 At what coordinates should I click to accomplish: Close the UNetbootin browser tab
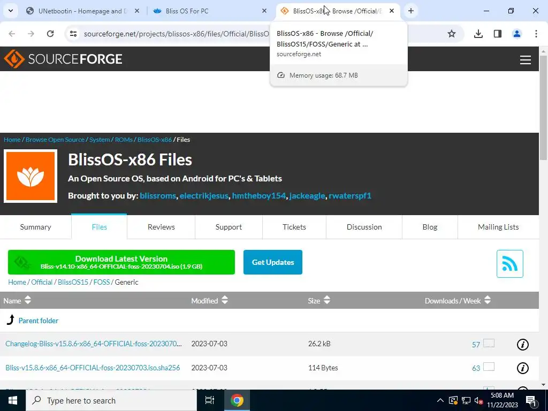pyautogui.click(x=137, y=11)
